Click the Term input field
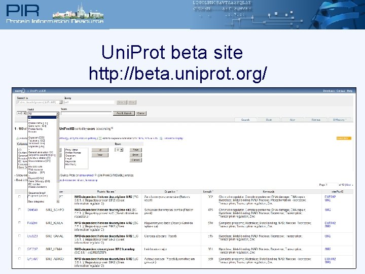The image size is (365, 274). [x=86, y=113]
